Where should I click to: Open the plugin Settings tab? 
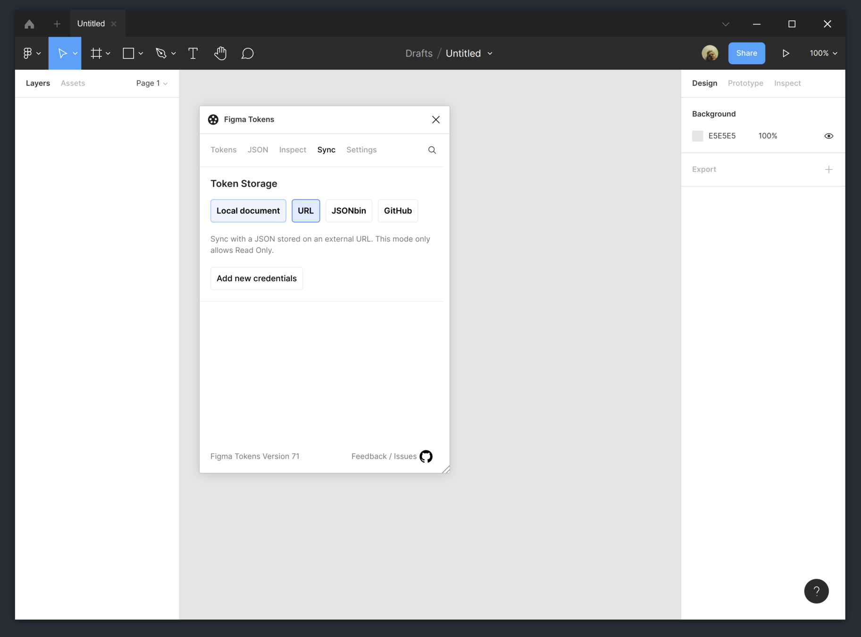click(x=361, y=150)
